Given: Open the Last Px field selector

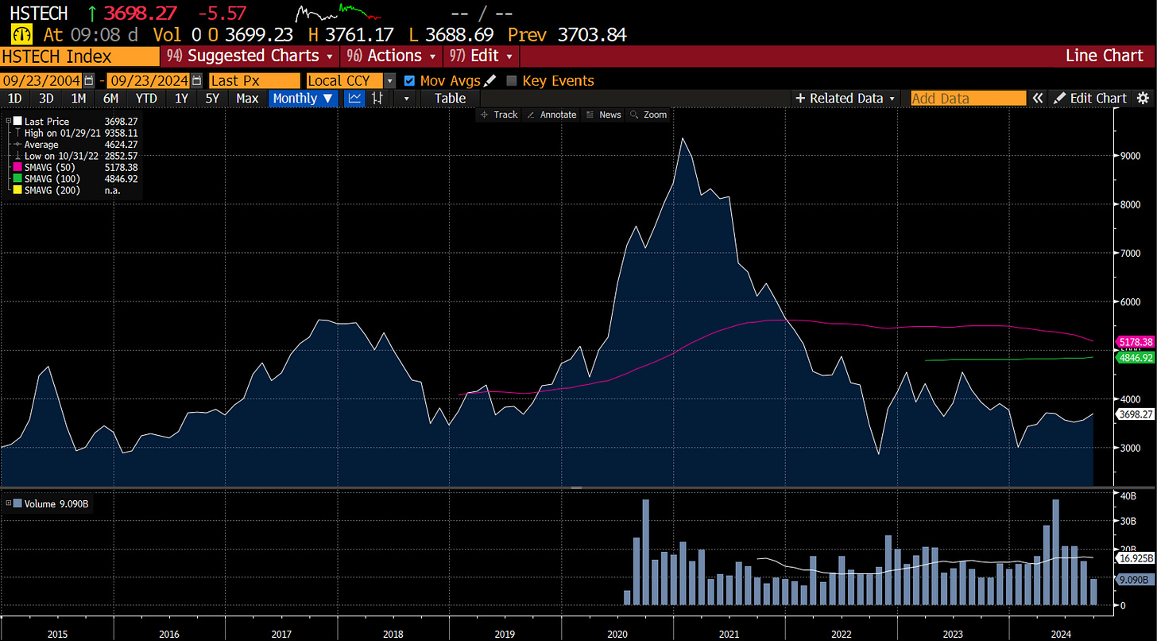Looking at the screenshot, I should pyautogui.click(x=254, y=80).
